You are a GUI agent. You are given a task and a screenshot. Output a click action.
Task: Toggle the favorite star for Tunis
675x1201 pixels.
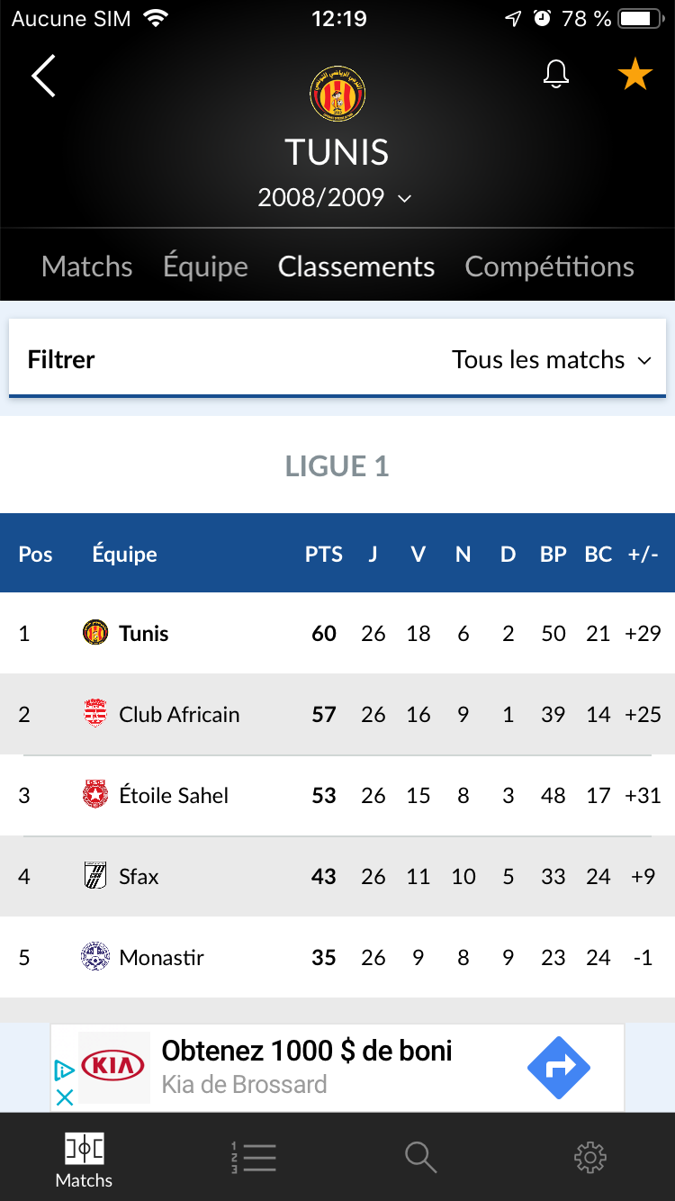pyautogui.click(x=634, y=75)
